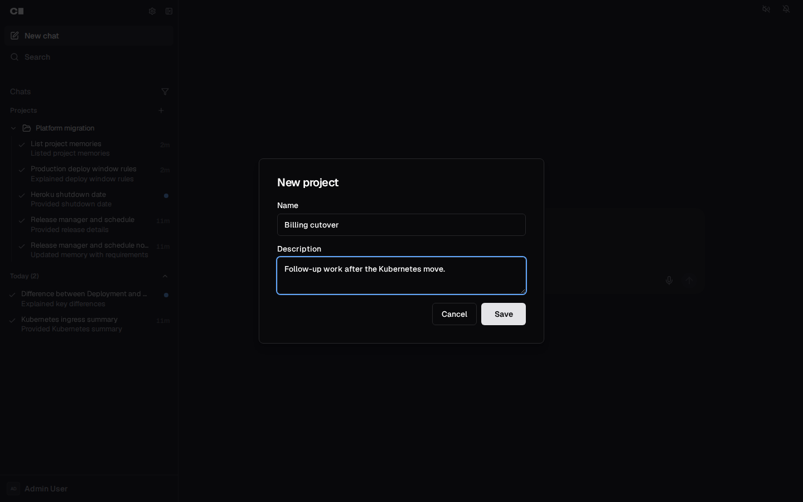Open the Admin User account menu

(89, 489)
